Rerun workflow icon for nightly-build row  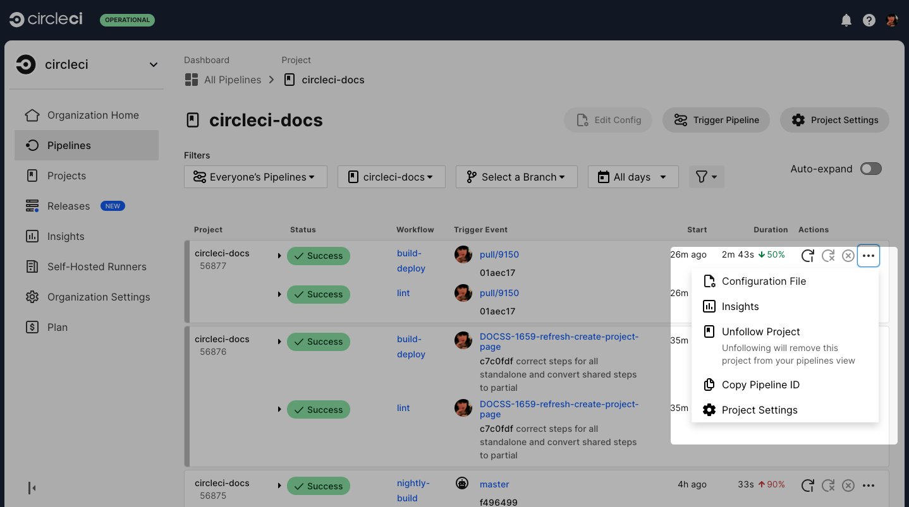808,486
